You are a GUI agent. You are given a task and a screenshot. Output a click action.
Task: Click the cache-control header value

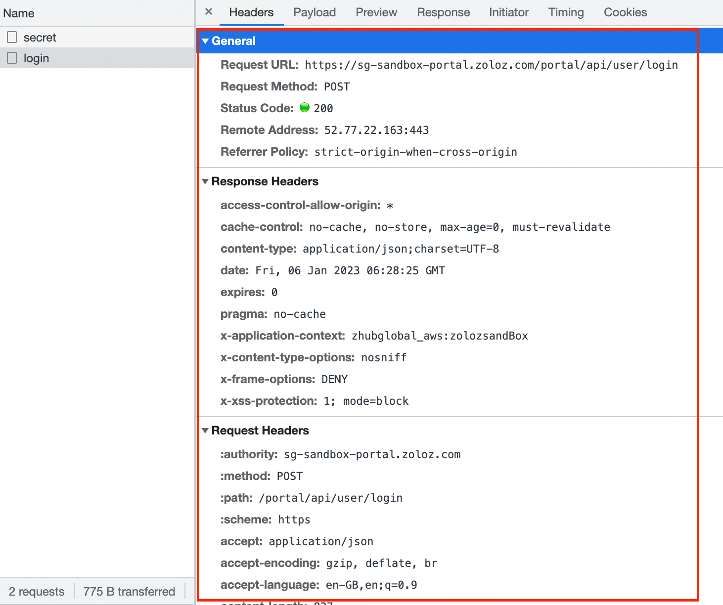pyautogui.click(x=459, y=227)
